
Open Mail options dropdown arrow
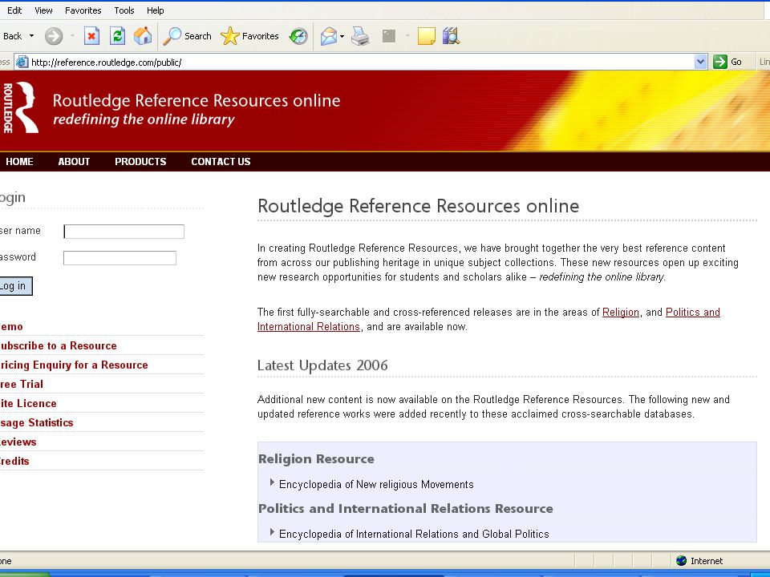(342, 36)
